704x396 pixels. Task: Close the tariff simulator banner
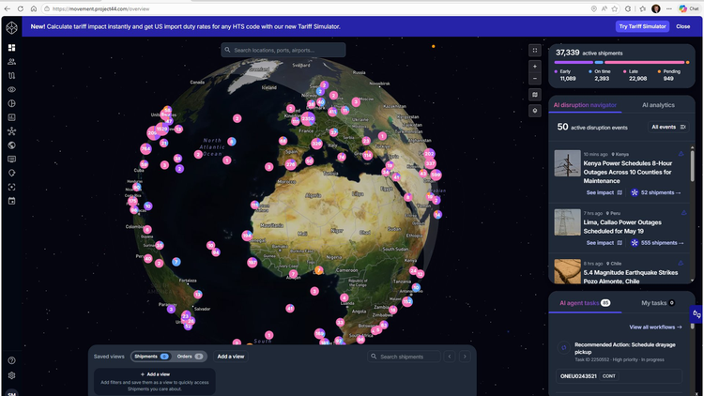683,26
